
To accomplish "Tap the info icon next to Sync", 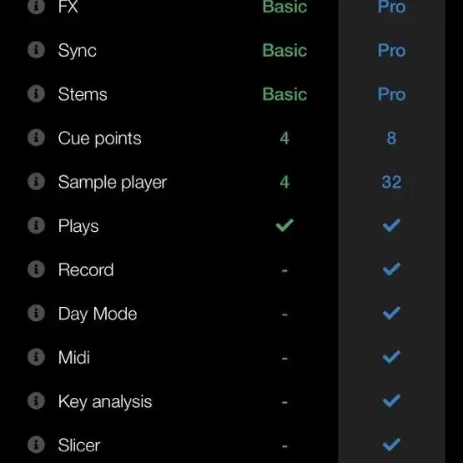I will pyautogui.click(x=36, y=49).
